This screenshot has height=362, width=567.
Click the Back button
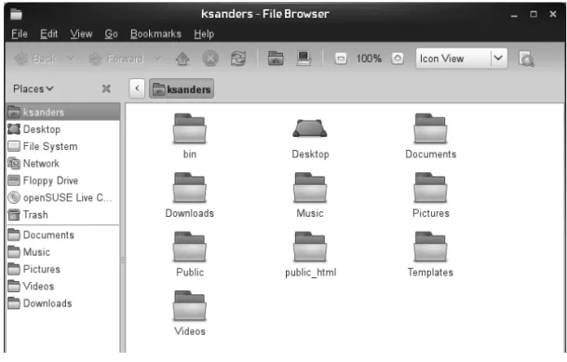[36, 59]
